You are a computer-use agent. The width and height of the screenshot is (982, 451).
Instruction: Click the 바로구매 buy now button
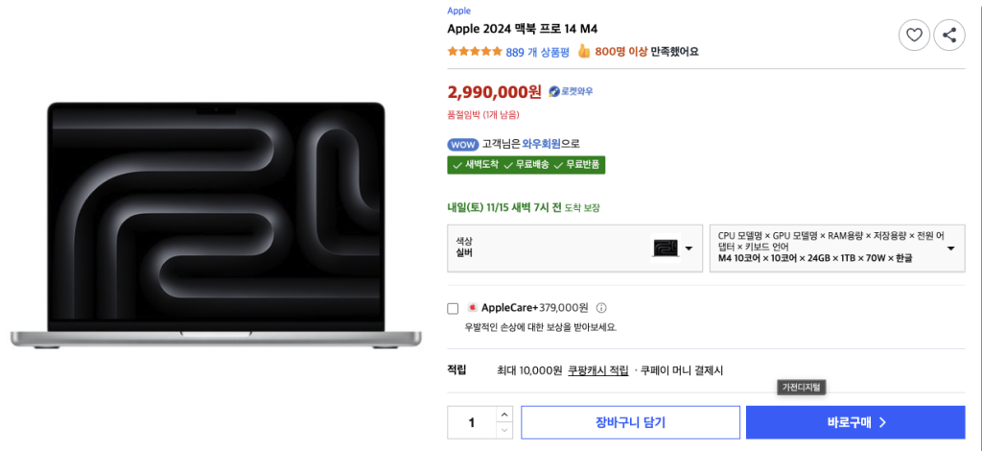(855, 422)
